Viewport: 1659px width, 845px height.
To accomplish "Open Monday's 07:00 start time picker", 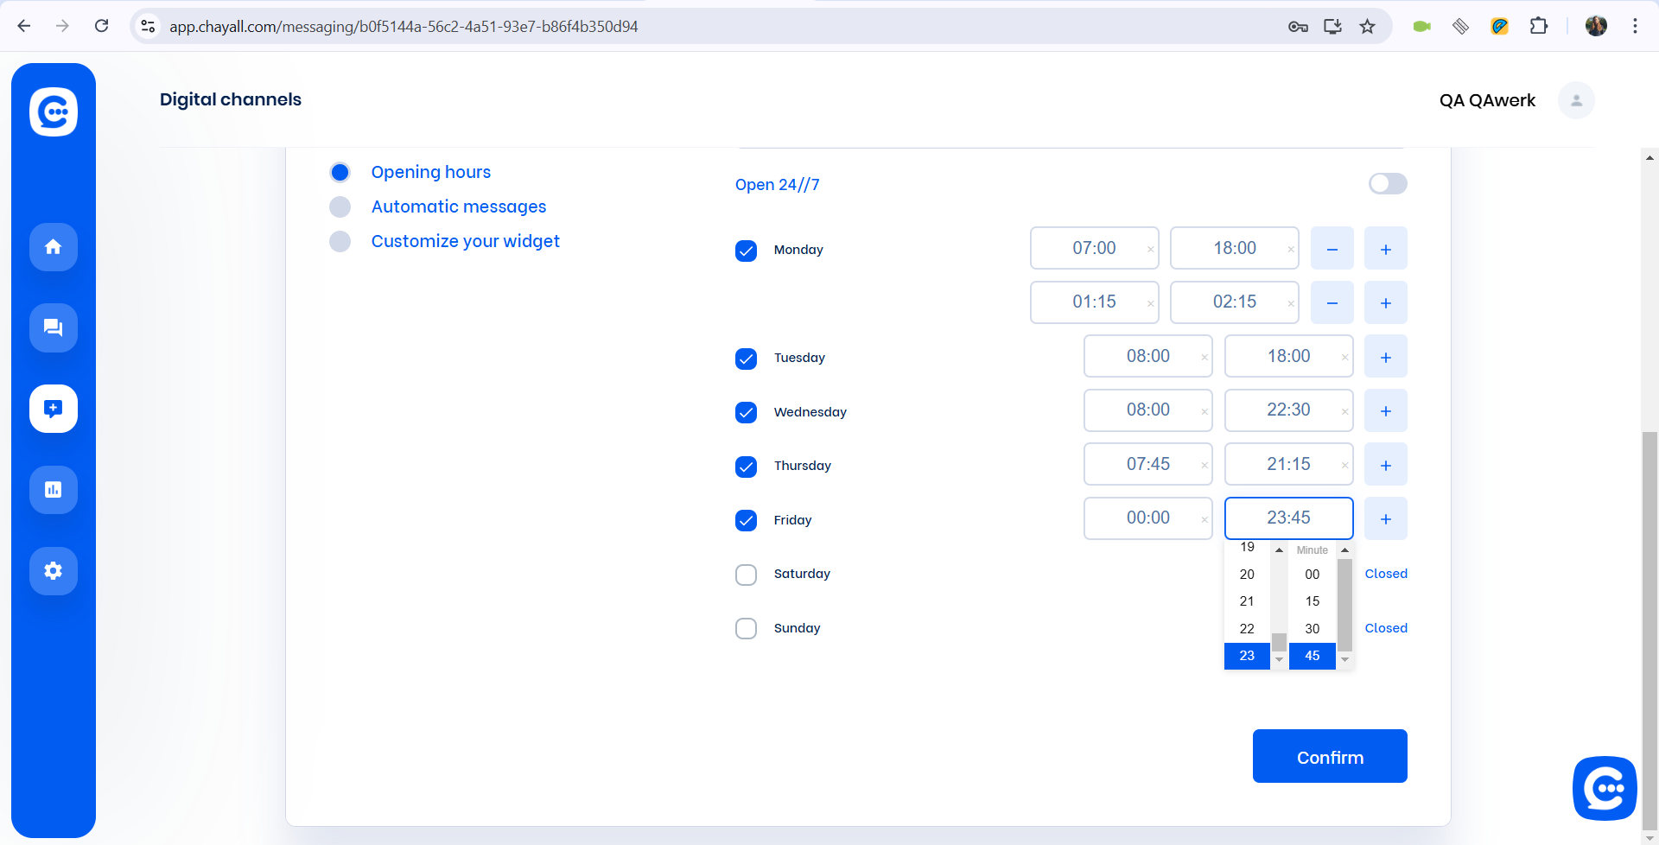I will pos(1094,249).
